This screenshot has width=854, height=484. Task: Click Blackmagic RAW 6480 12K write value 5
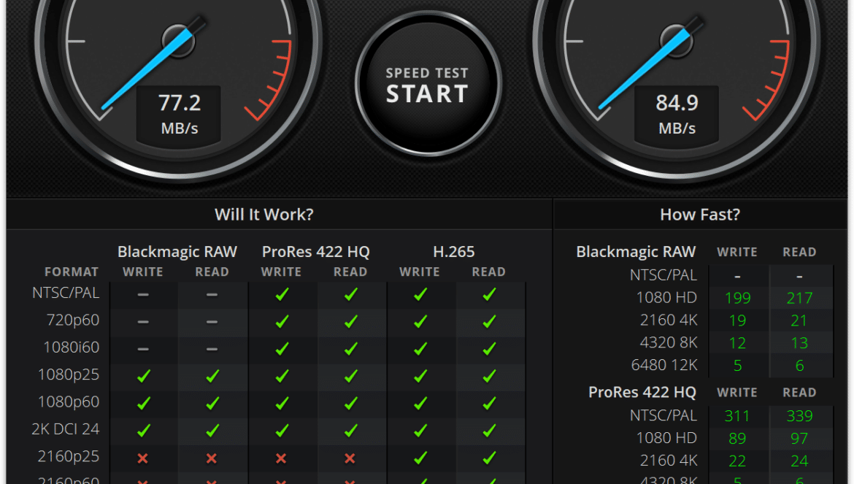click(x=737, y=366)
